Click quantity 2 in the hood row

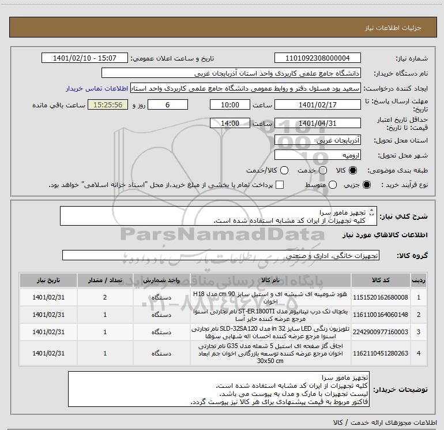coord(105,297)
